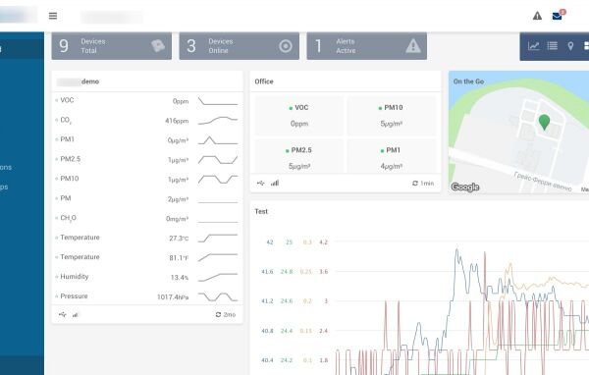Open the 1 Alerts Active card
The height and width of the screenshot is (375, 589).
point(366,46)
